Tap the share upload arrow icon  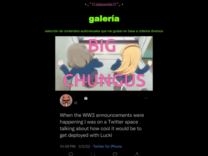tap(137, 154)
